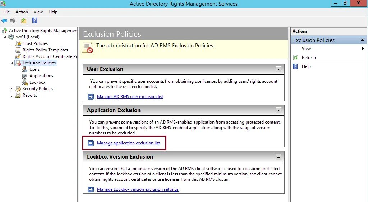Click the Exclusion Policies tree icon

(18, 63)
